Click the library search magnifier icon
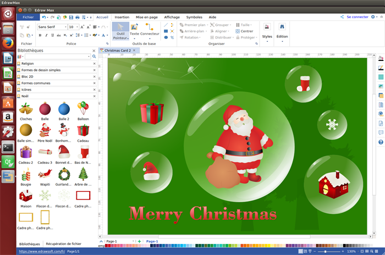The width and height of the screenshot is (385, 255). [x=94, y=57]
